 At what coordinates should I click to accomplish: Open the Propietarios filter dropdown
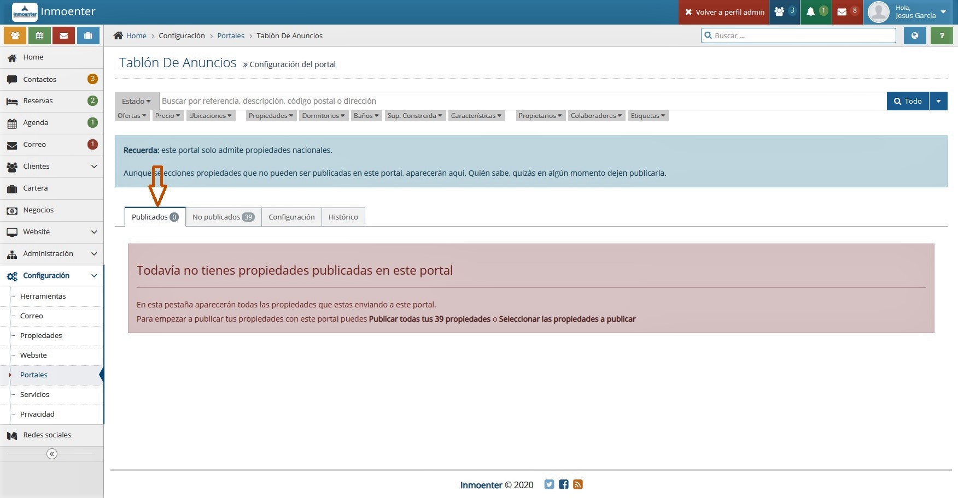point(540,116)
